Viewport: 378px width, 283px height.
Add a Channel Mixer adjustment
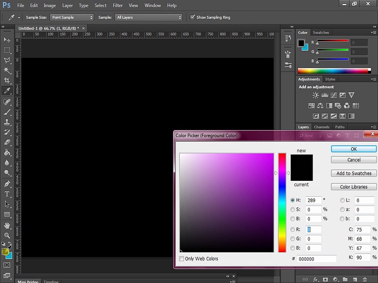point(346,105)
